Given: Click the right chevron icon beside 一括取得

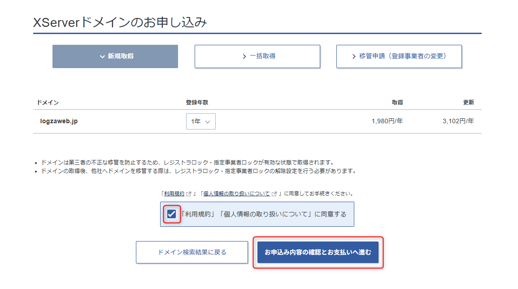Looking at the screenshot, I should pos(244,56).
